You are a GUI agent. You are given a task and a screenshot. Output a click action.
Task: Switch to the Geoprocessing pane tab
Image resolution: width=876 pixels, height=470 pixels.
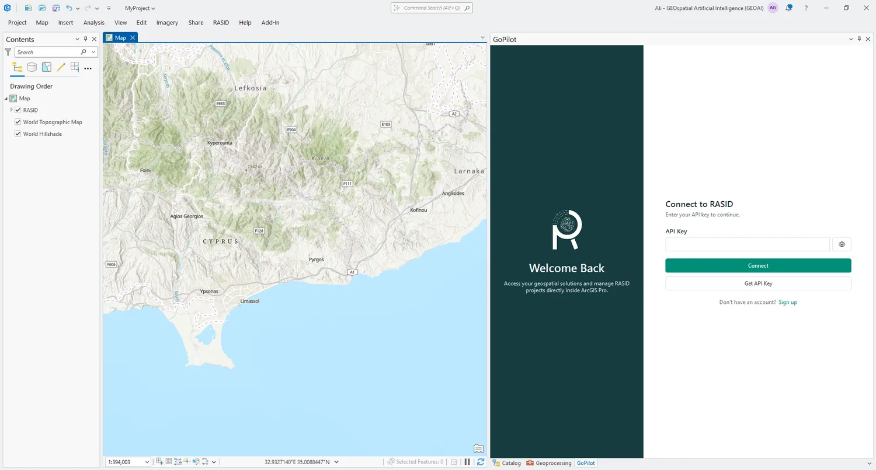click(x=549, y=463)
